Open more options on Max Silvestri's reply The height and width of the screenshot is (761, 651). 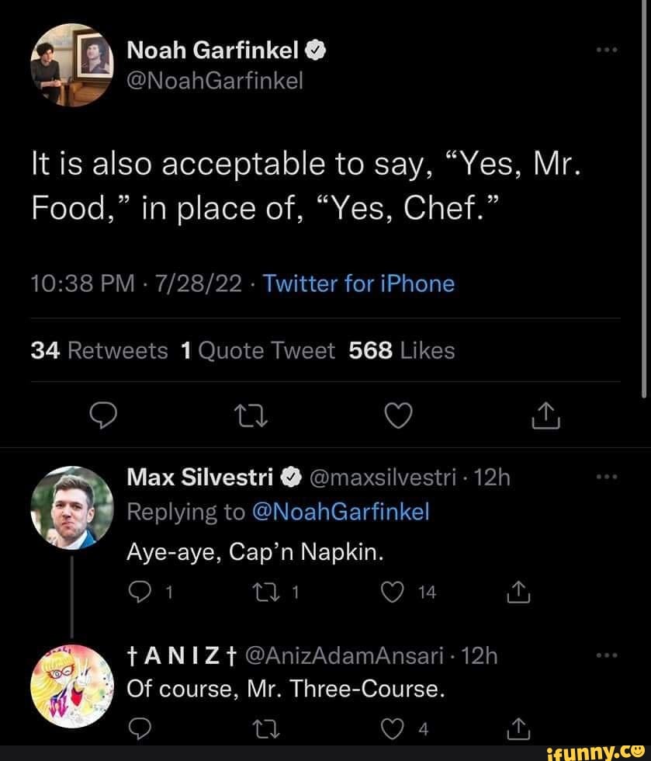pyautogui.click(x=607, y=477)
